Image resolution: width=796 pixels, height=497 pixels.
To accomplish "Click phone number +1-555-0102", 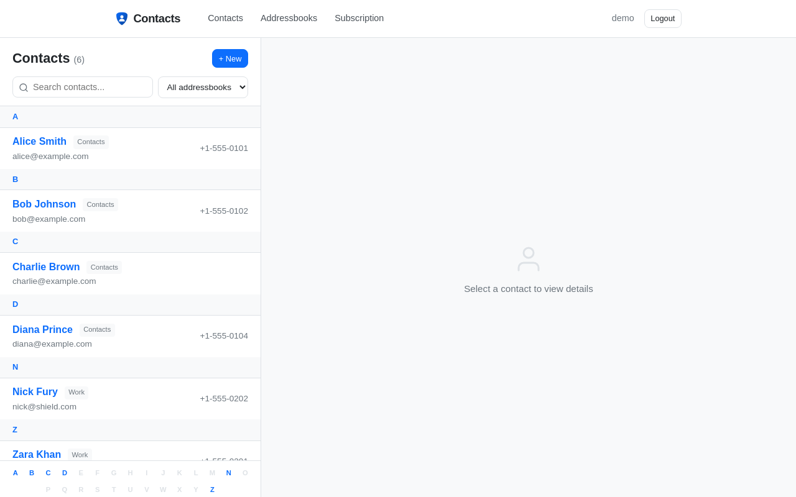I will click(224, 211).
